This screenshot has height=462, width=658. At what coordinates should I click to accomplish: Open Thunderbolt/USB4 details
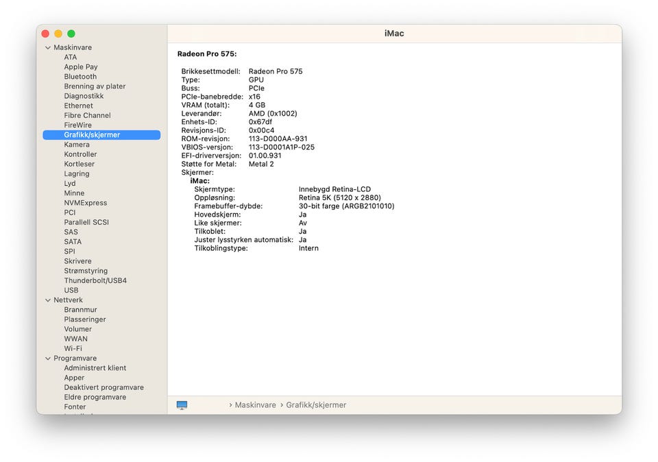pyautogui.click(x=95, y=280)
